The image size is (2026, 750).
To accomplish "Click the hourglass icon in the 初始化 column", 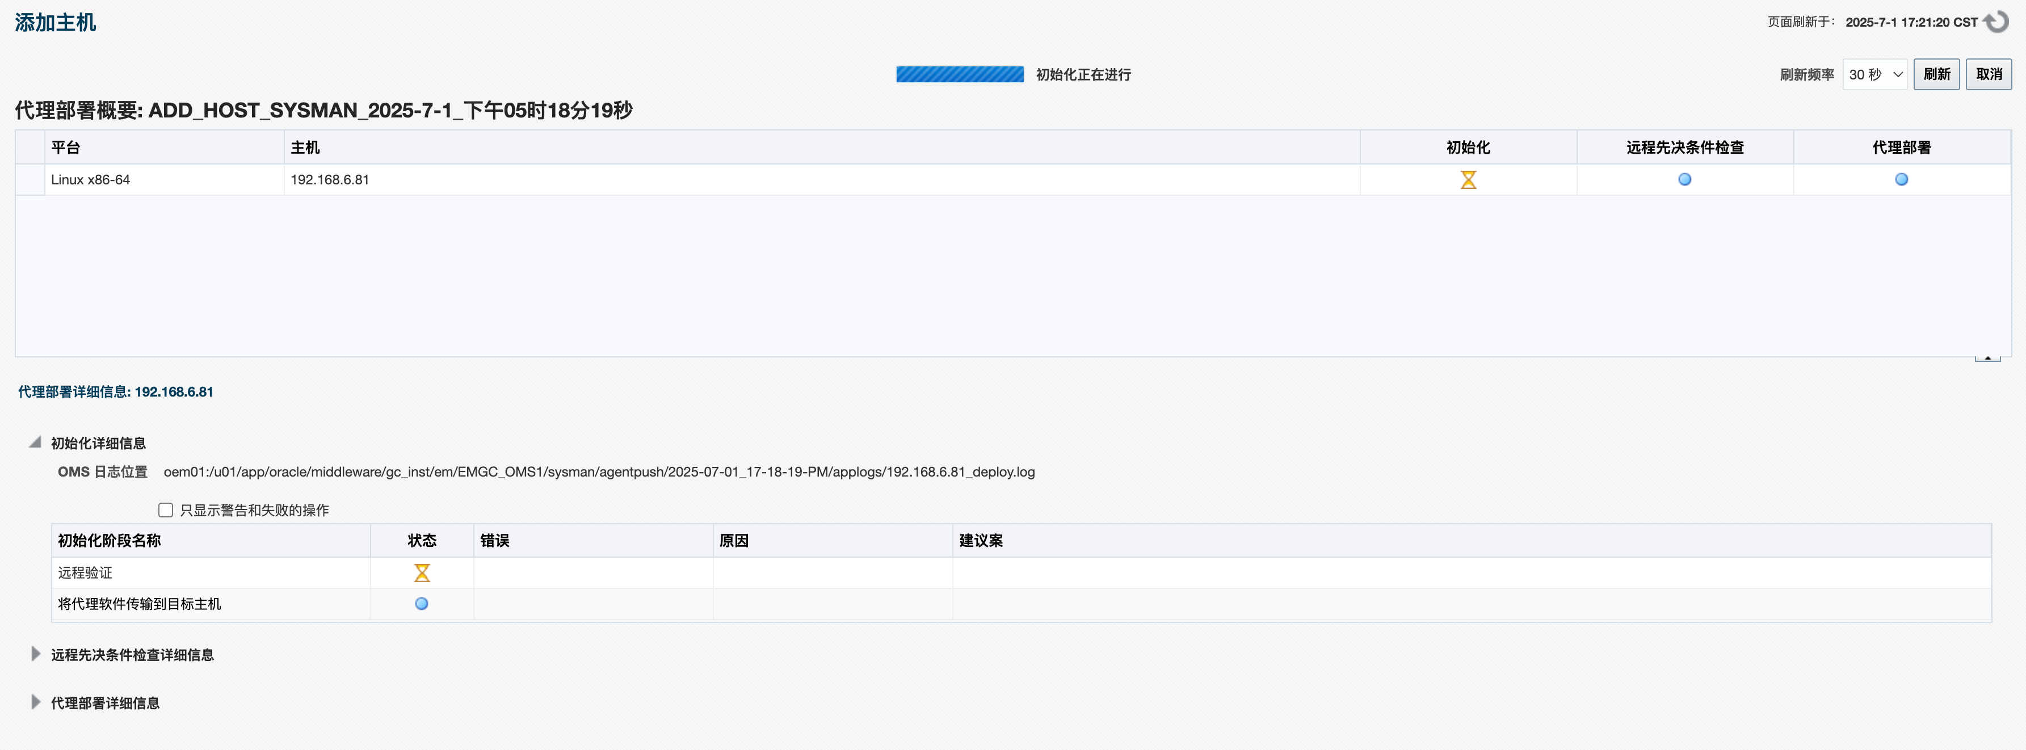I will pos(1468,179).
